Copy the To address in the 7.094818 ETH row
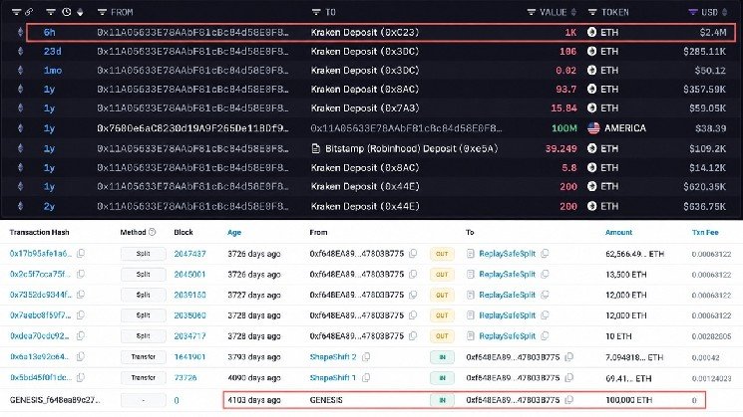The image size is (743, 417). pyautogui.click(x=569, y=357)
